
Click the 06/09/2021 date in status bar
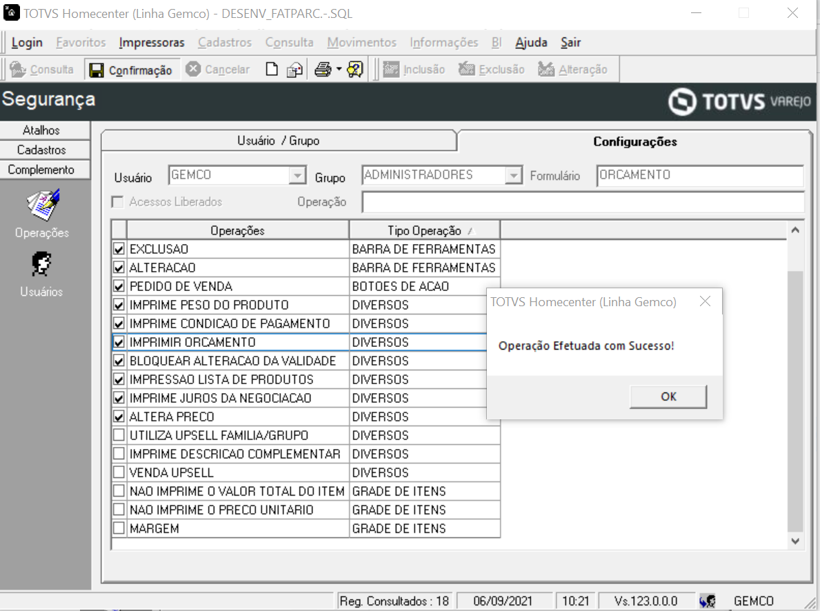coord(503,601)
